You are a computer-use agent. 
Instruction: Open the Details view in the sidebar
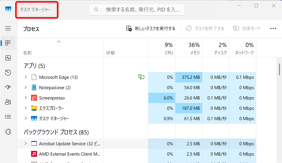pyautogui.click(x=8, y=117)
